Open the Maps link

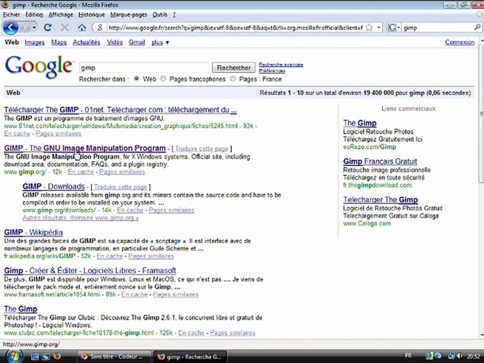(59, 42)
